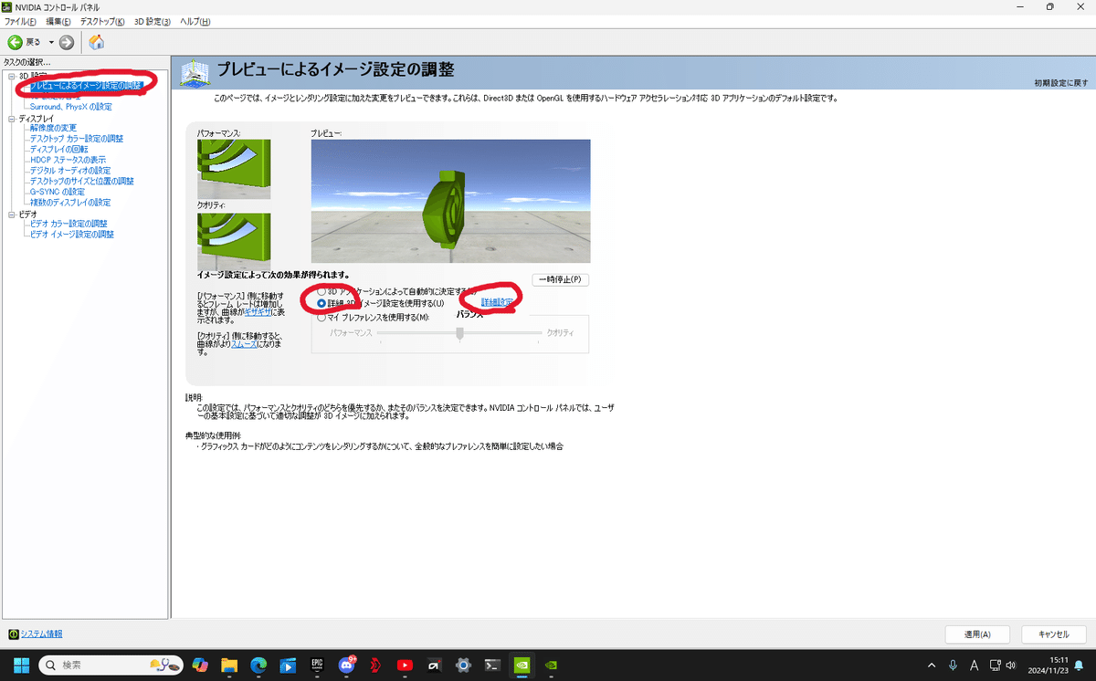The width and height of the screenshot is (1096, 681).
Task: Open the デスクトップ(K) menu
Action: [x=103, y=21]
